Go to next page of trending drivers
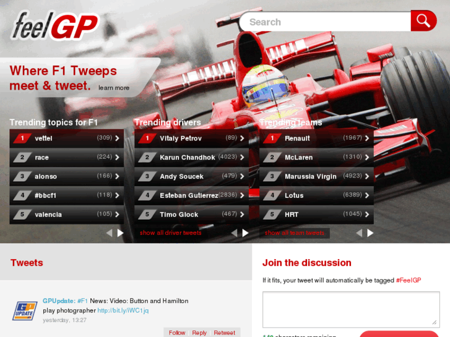Viewport: 450px width, 337px height. pos(245,233)
